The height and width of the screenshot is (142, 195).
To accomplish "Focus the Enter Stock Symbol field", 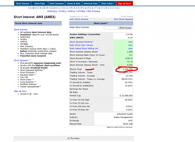I will [111, 28].
